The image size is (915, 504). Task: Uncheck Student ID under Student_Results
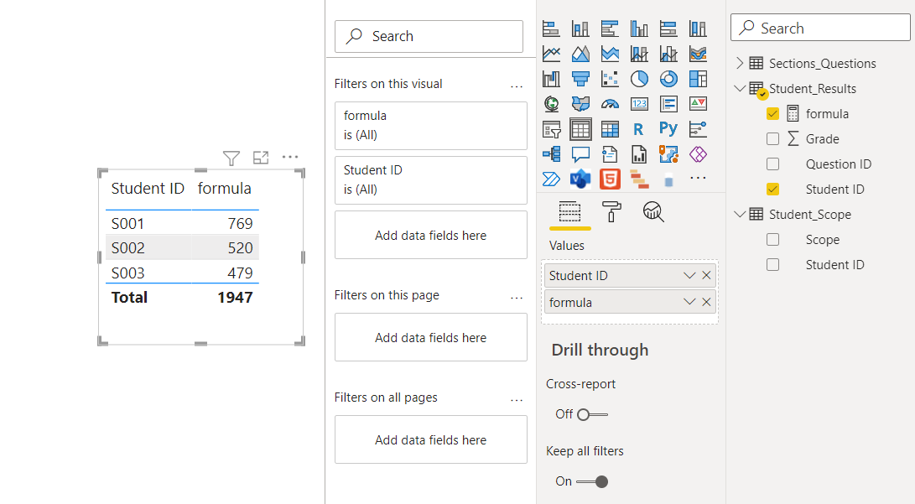pos(772,189)
